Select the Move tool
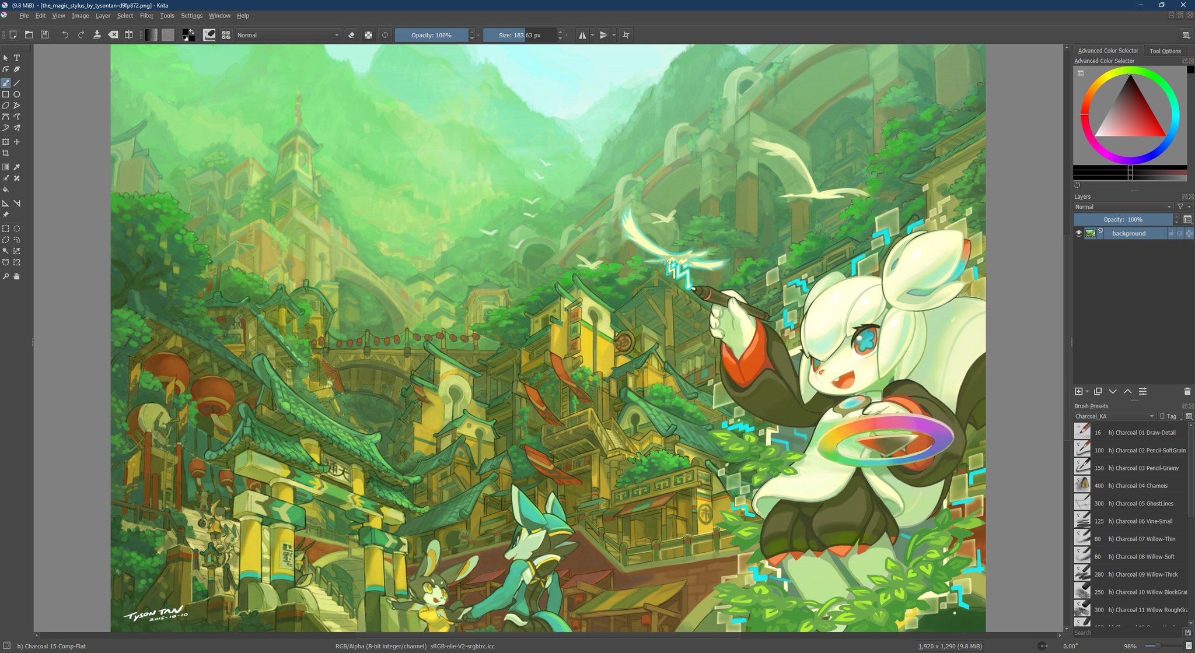Screen dimensions: 1195x653 point(17,142)
